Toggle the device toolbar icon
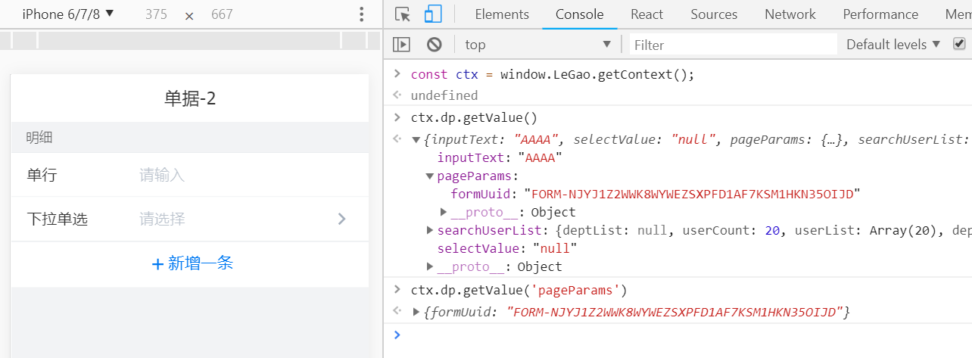This screenshot has height=358, width=972. pos(432,14)
